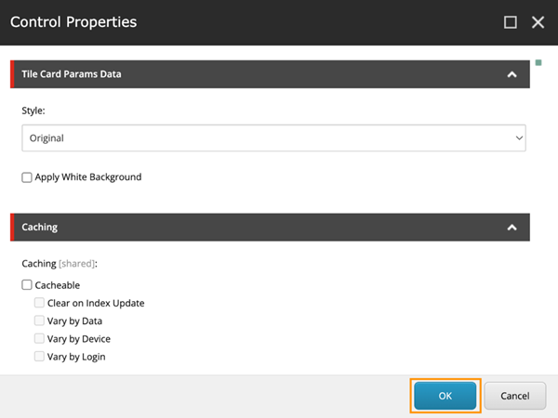Click the red marker on Caching header
558x418 pixels.
coord(13,227)
